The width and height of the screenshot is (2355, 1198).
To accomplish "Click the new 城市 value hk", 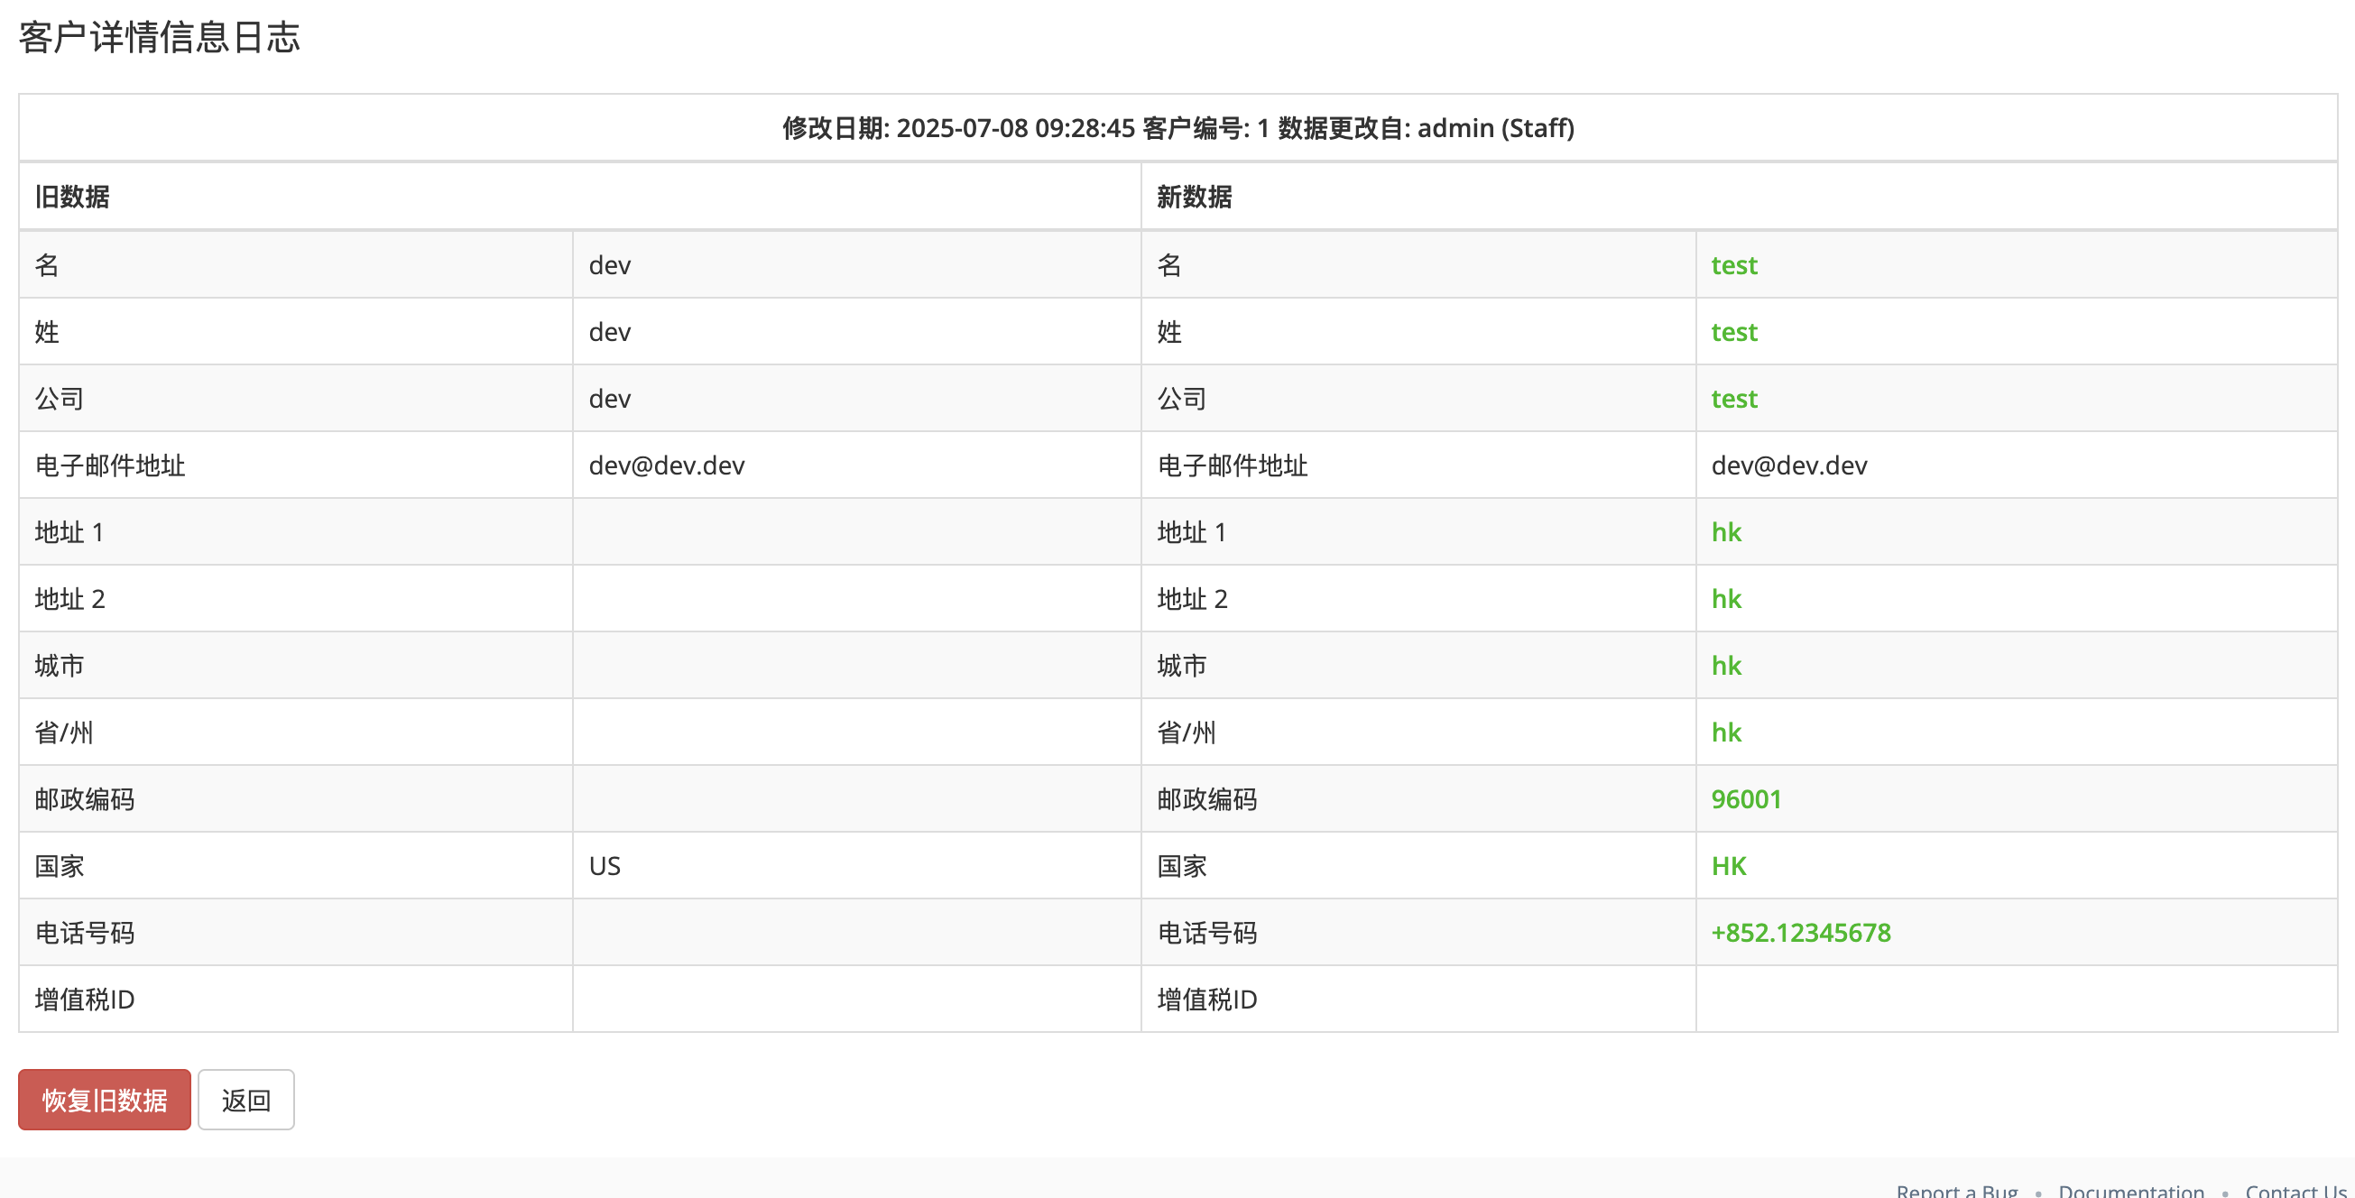I will [x=1727, y=665].
